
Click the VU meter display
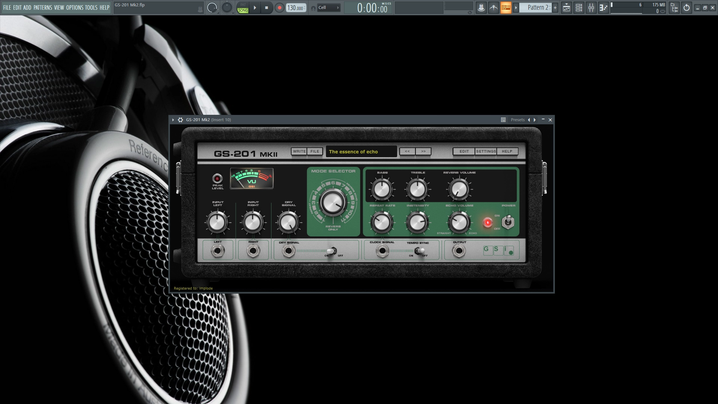[x=252, y=178]
